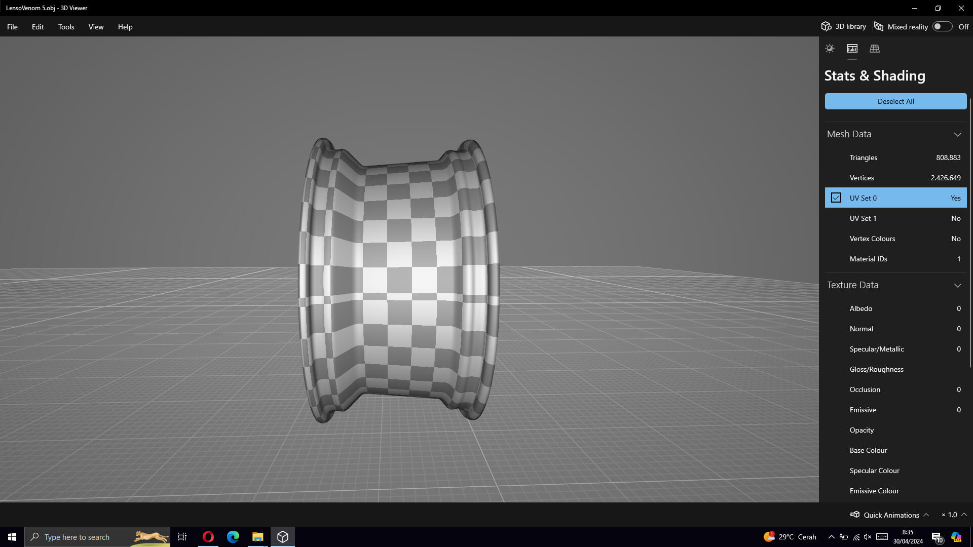Toggle the Mixed reality switch

pyautogui.click(x=942, y=27)
